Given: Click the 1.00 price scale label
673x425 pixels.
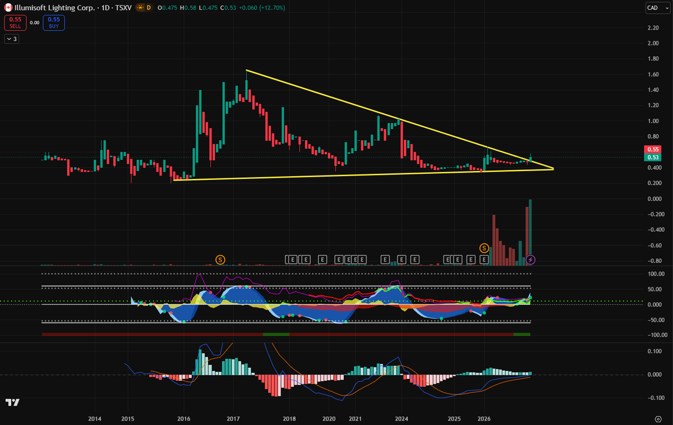Looking at the screenshot, I should (653, 121).
